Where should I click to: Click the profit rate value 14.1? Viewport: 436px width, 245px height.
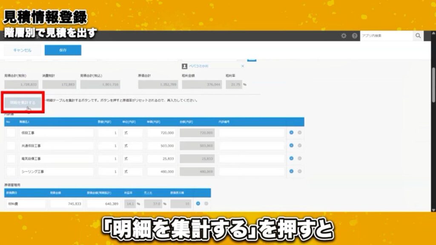130,204
